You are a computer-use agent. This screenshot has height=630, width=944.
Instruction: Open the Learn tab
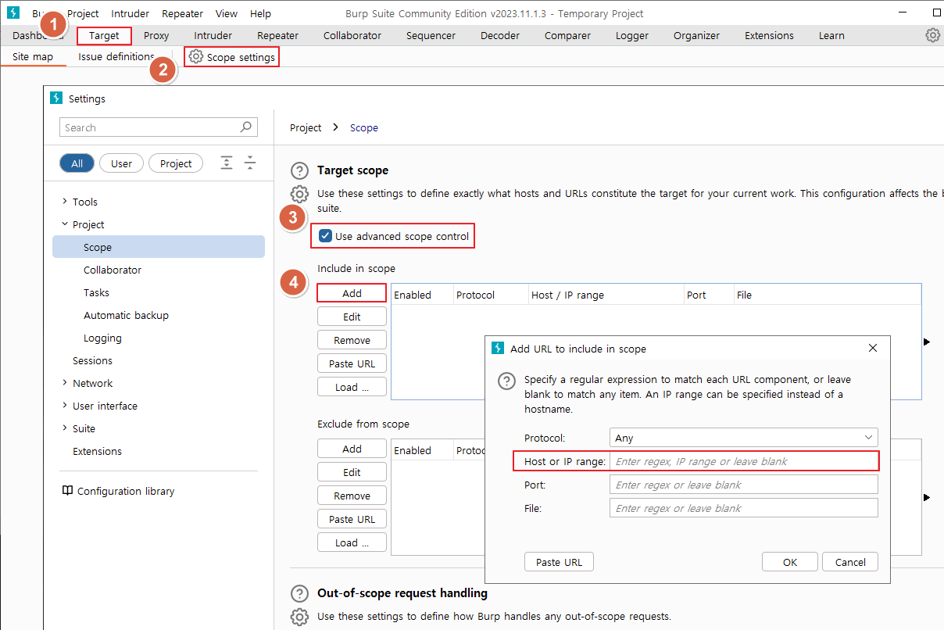(x=831, y=35)
